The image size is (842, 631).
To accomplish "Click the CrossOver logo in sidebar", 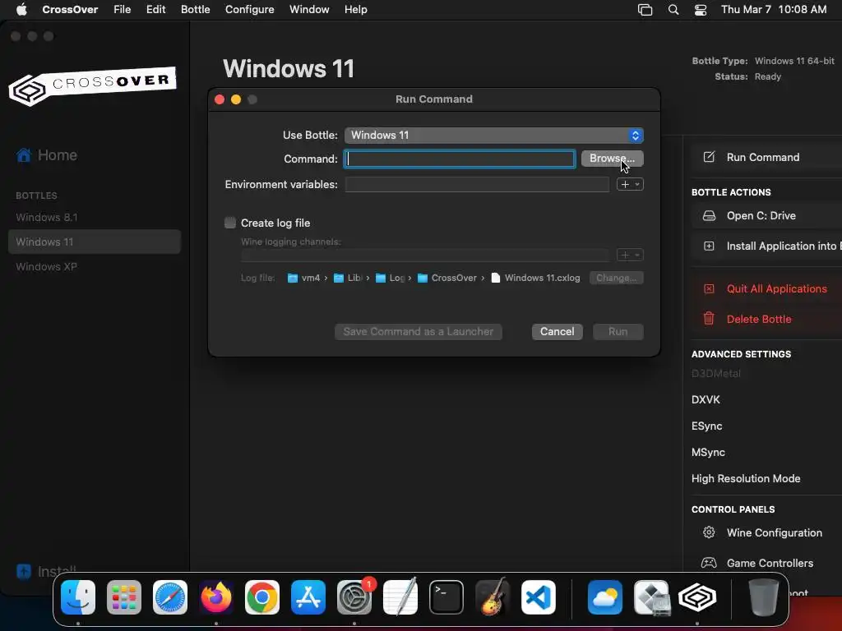I will (x=92, y=85).
